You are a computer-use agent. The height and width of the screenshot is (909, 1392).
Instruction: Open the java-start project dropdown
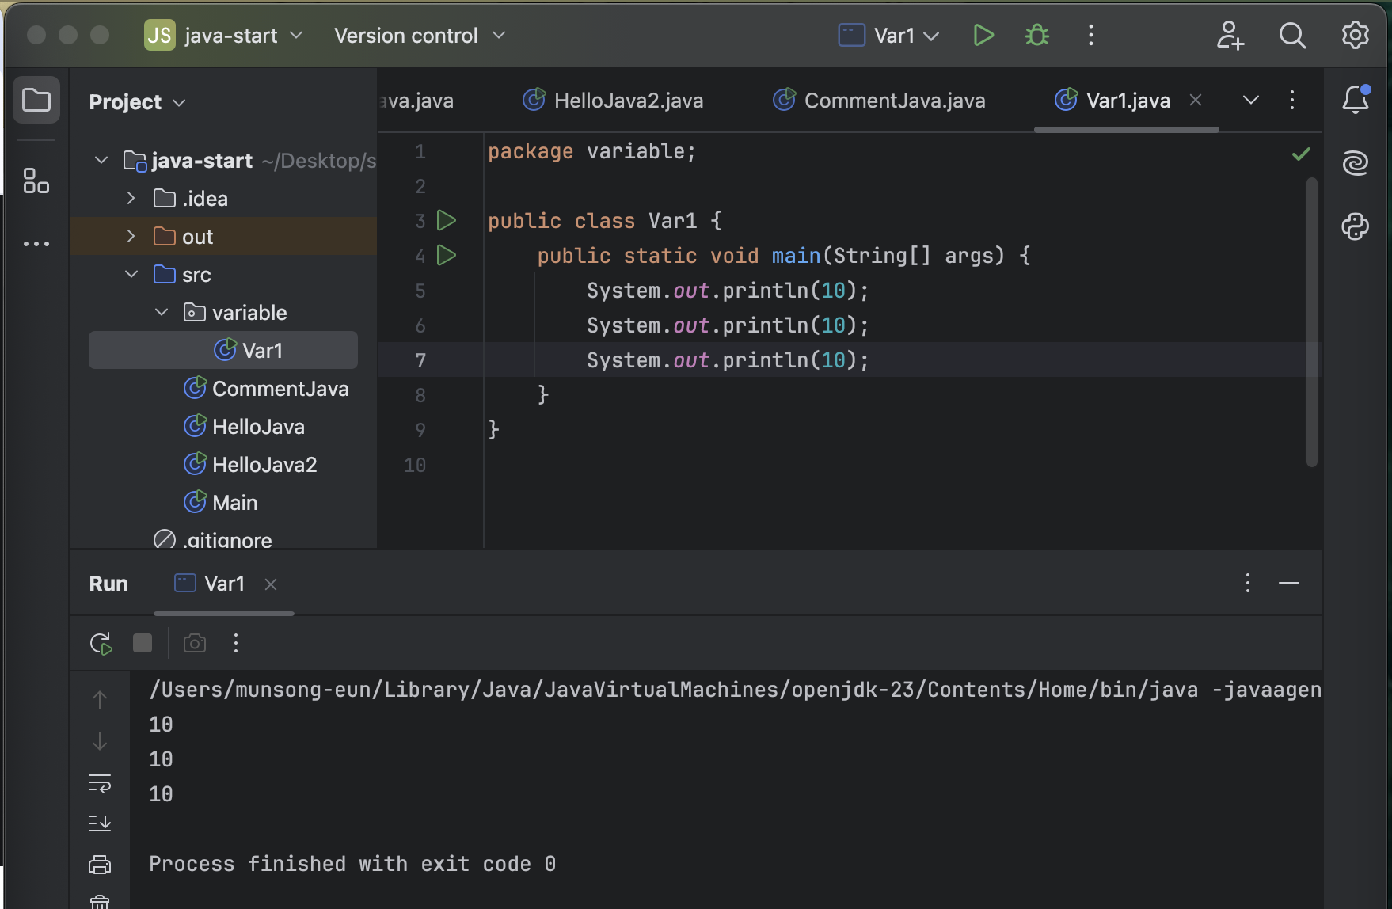click(x=225, y=36)
